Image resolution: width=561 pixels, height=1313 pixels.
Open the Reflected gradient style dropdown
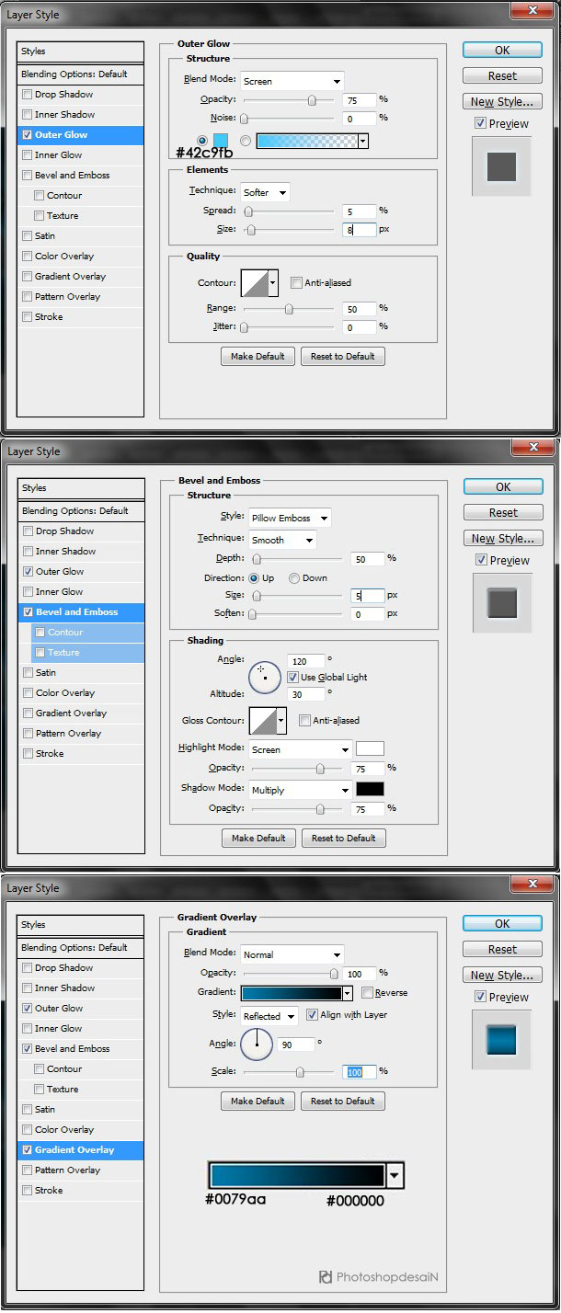tap(269, 1016)
